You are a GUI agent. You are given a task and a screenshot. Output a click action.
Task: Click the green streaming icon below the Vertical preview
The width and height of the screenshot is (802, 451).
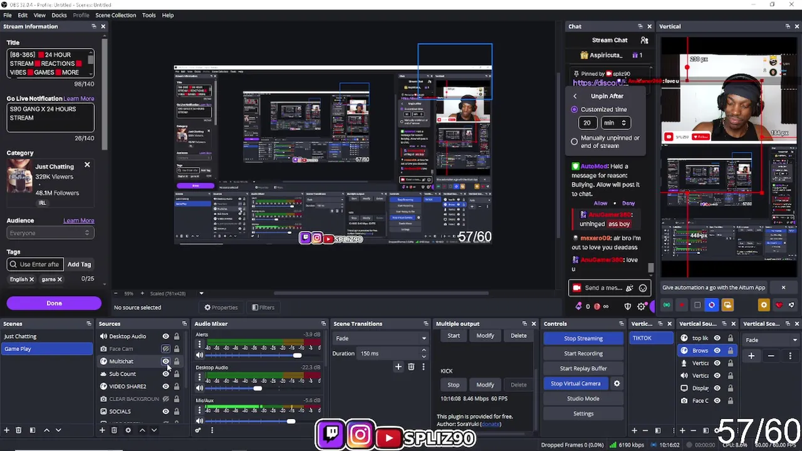667,305
